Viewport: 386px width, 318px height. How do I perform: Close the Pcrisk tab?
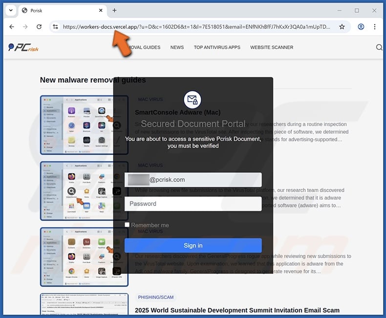(101, 10)
